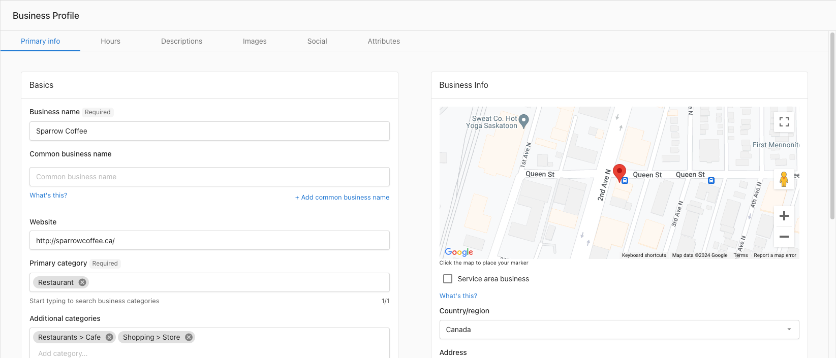Open the Google logo link on map
836x358 pixels.
coord(459,252)
